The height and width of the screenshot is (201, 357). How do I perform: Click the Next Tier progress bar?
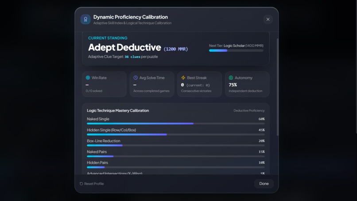pos(236,50)
